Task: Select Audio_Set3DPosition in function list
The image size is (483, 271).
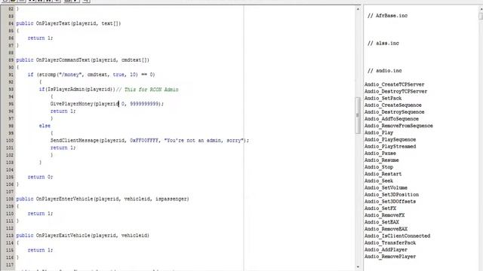Action: (392, 194)
